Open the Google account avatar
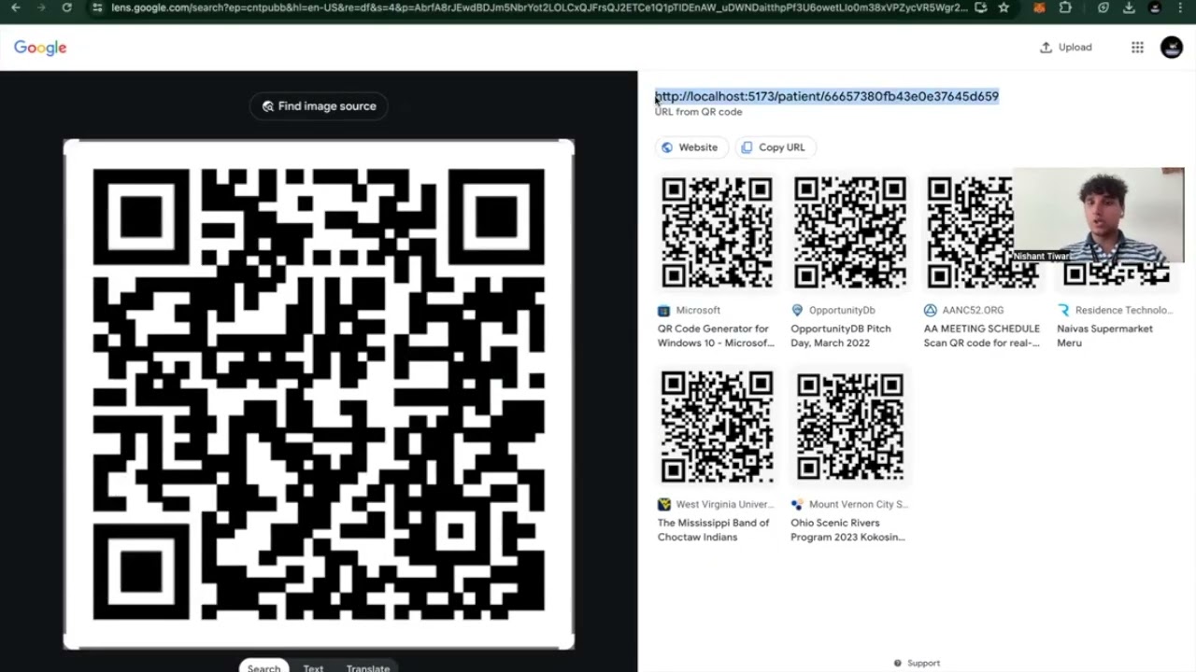 (1172, 48)
